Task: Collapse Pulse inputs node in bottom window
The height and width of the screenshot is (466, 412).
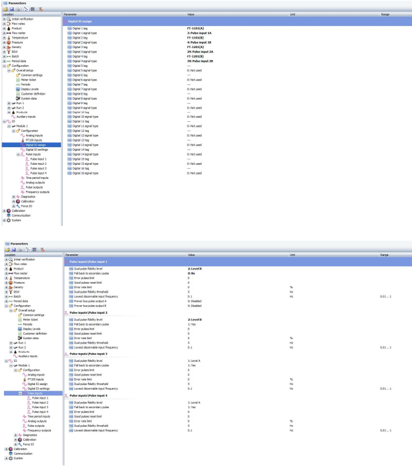Action: click(x=20, y=393)
